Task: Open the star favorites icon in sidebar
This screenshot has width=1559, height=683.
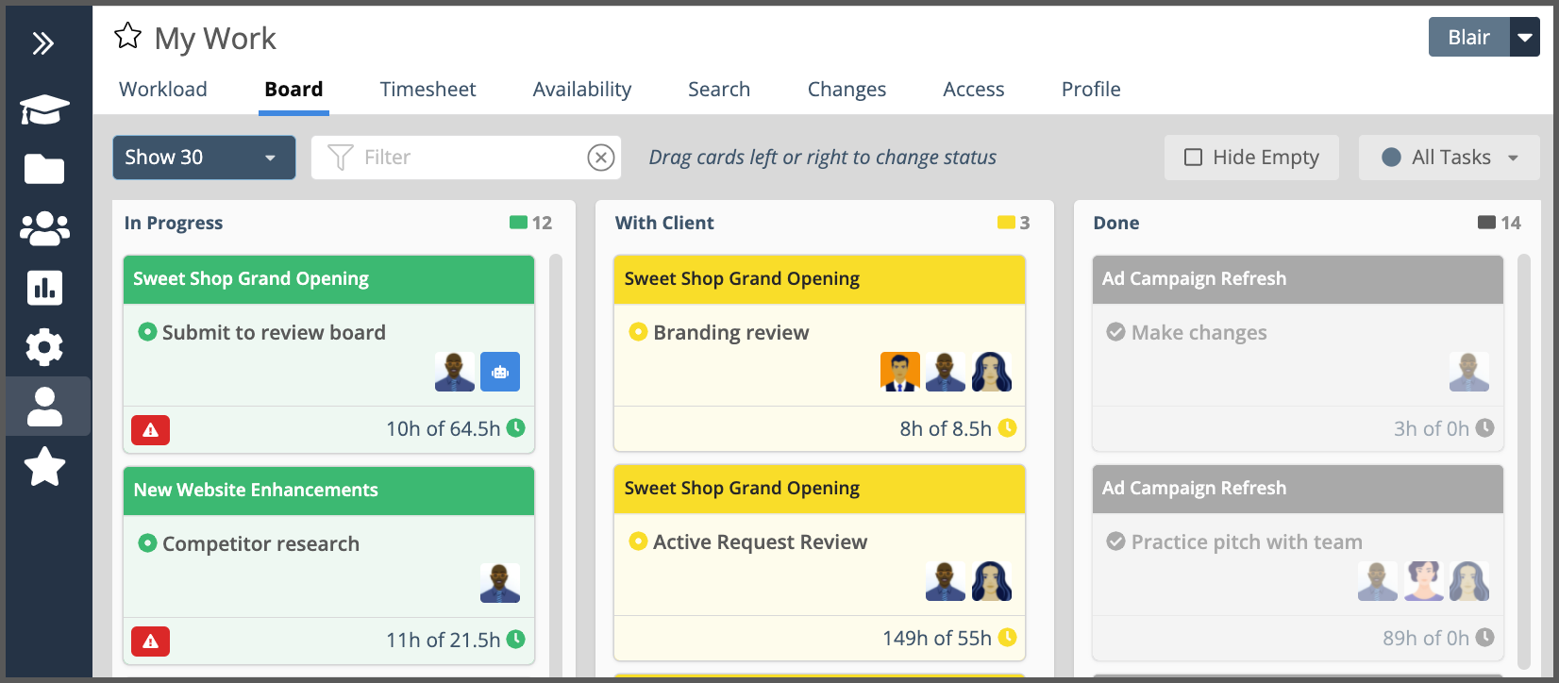Action: point(44,466)
